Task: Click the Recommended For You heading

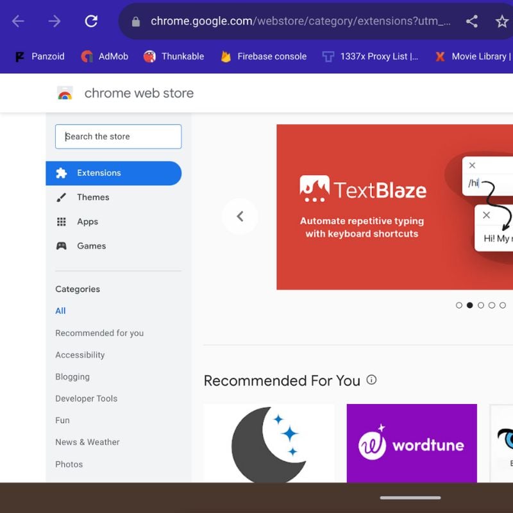Action: 282,381
